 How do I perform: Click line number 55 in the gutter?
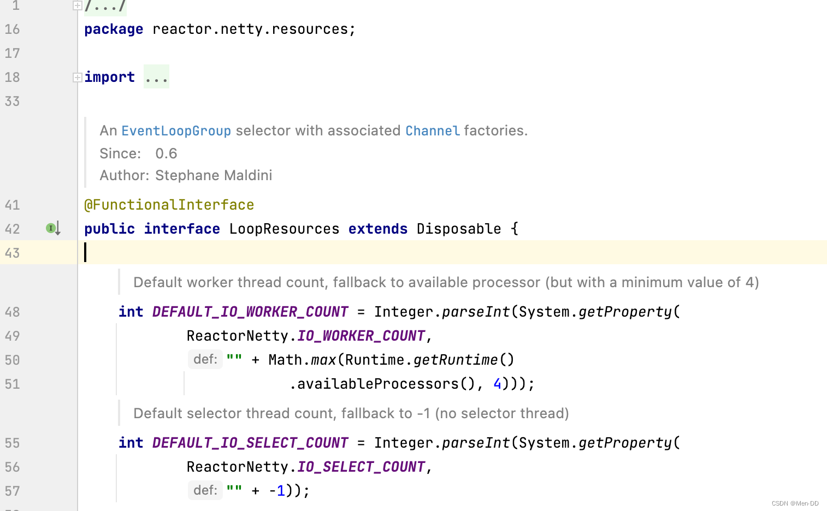point(12,443)
